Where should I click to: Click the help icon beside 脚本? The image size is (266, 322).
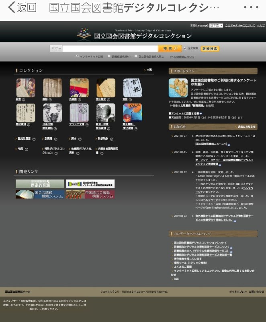pos(80,139)
